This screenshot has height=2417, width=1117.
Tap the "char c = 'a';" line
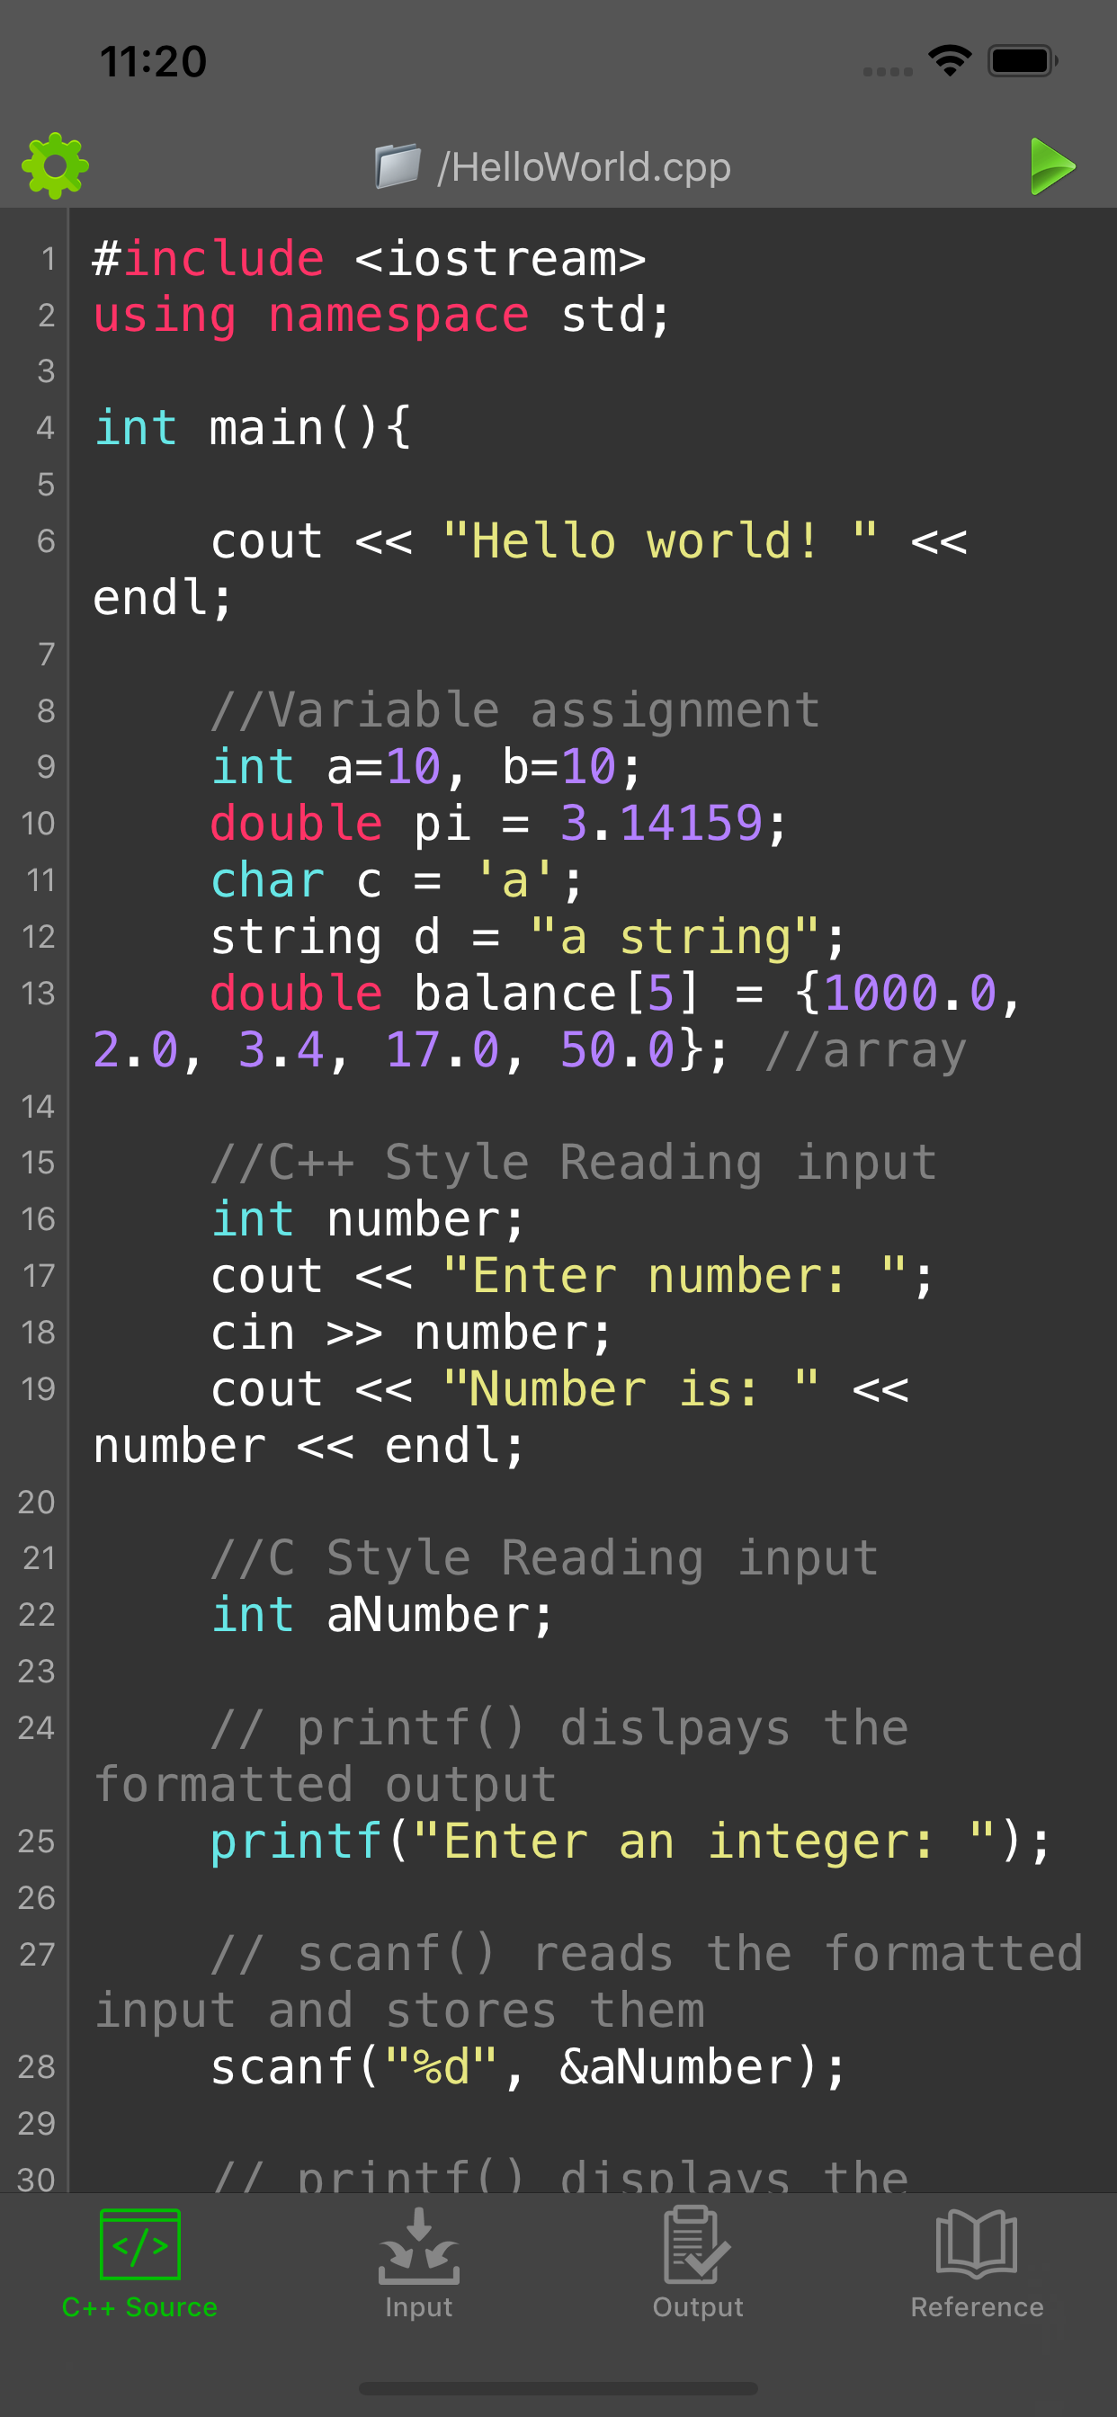397,880
